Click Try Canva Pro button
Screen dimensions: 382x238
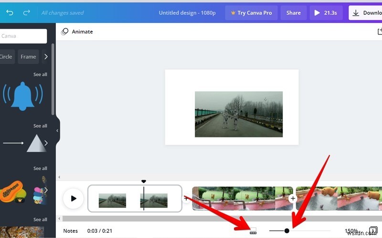251,13
